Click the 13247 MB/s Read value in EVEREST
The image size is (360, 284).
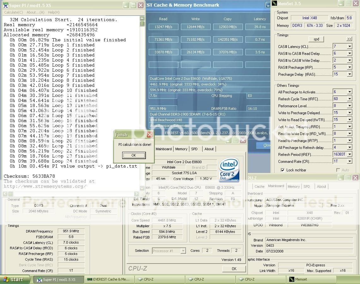163,27
